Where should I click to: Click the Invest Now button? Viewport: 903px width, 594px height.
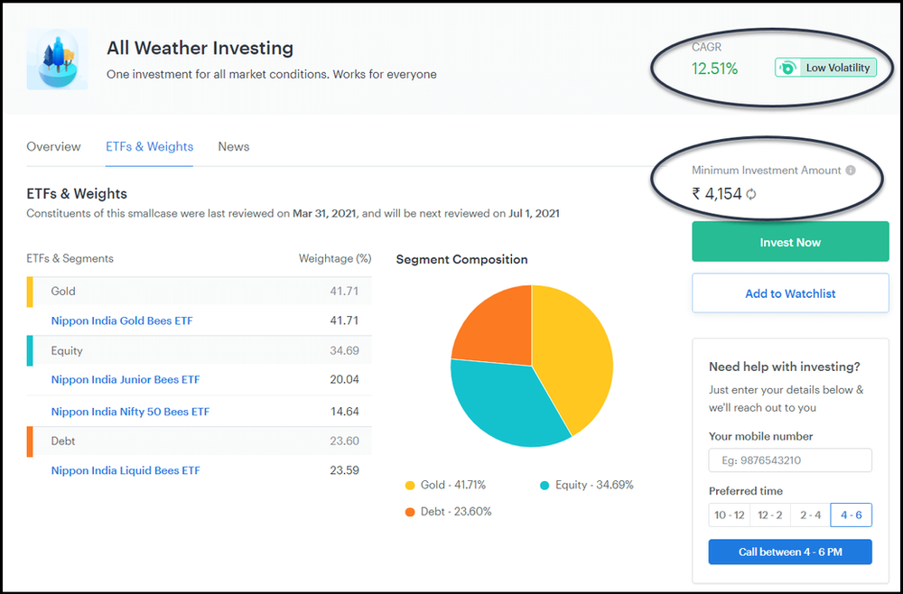pyautogui.click(x=790, y=241)
